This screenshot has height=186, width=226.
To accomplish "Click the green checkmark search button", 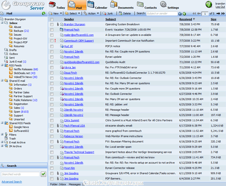I will (44, 174).
